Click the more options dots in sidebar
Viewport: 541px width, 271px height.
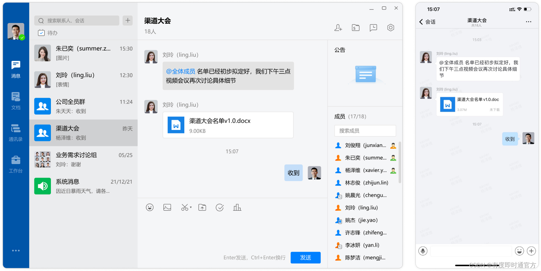tap(16, 250)
